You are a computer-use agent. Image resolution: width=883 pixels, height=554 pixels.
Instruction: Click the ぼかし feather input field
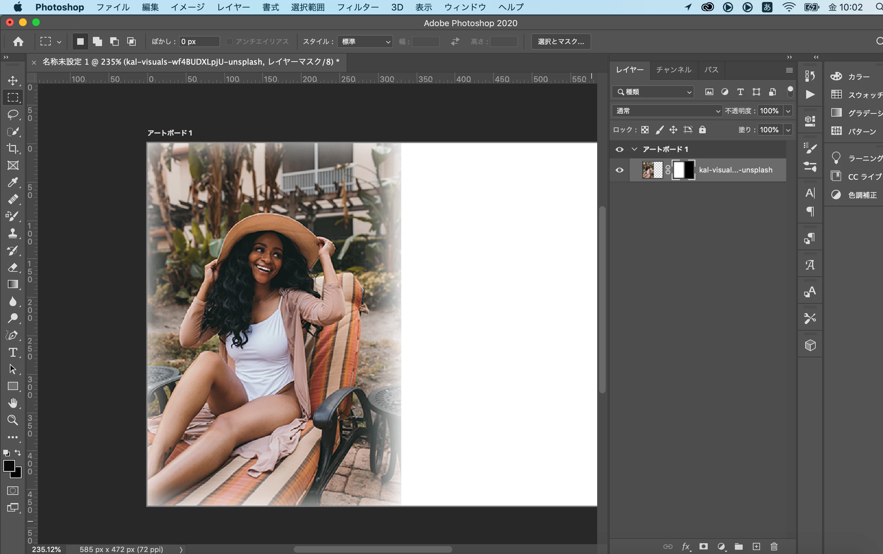tap(199, 41)
